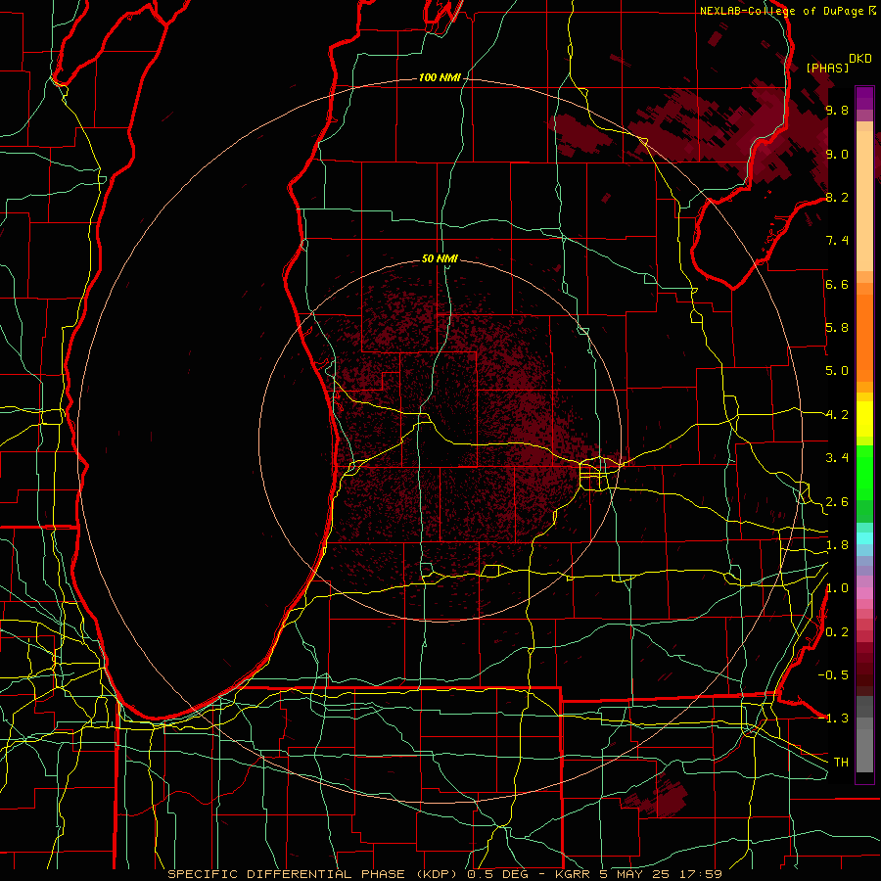
Task: Click the "TH" threshold label on the scale
Action: (841, 763)
